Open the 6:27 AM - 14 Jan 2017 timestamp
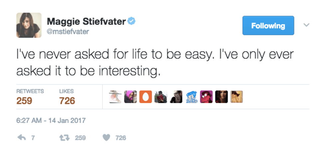The height and width of the screenshot is (156, 326). point(51,120)
